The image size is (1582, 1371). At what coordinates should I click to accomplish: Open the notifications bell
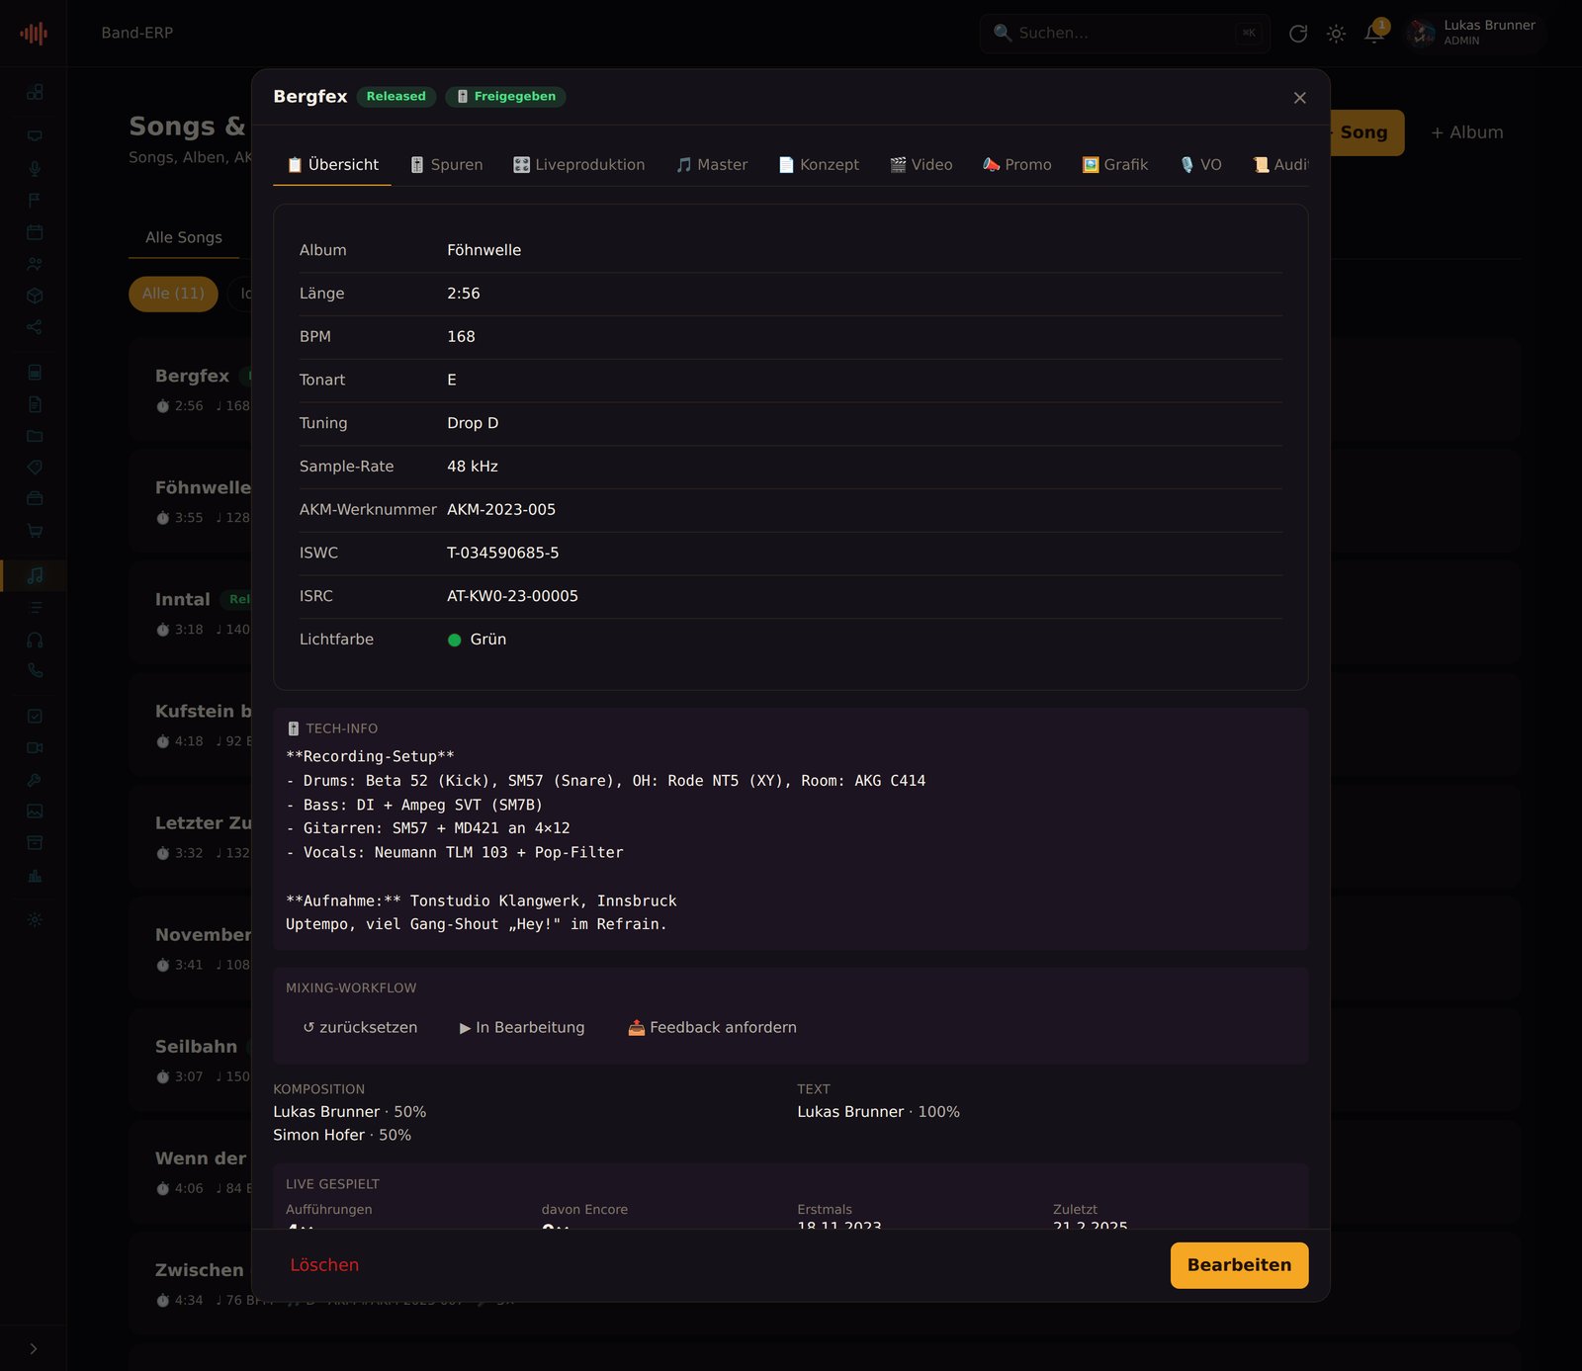pos(1374,33)
